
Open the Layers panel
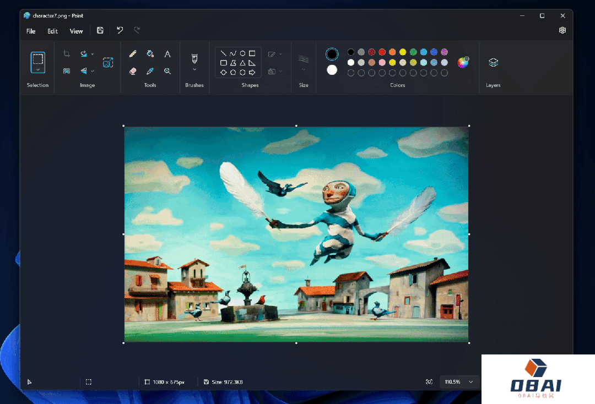click(493, 63)
